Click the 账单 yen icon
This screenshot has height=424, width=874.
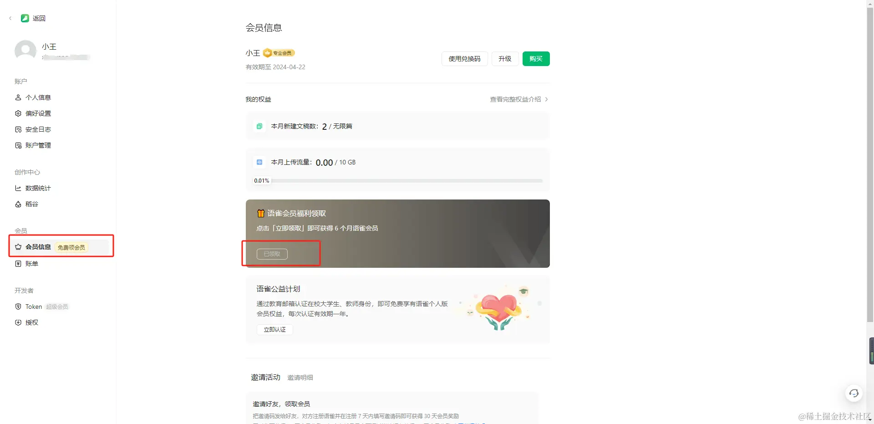click(18, 264)
